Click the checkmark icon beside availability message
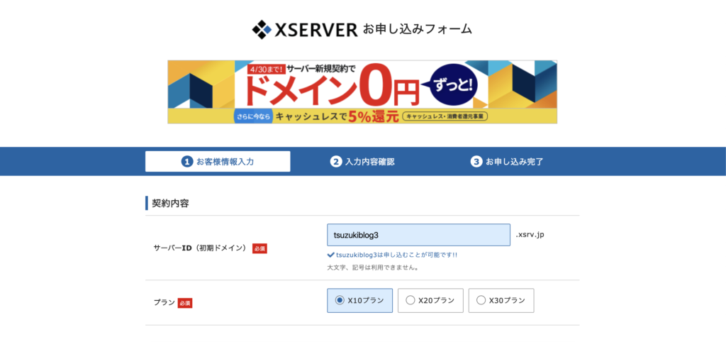Image resolution: width=726 pixels, height=342 pixels. [x=330, y=255]
